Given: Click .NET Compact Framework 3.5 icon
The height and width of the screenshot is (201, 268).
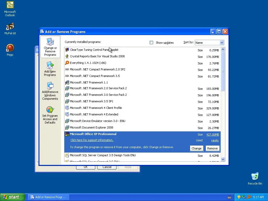Looking at the screenshot, I should (67, 76).
